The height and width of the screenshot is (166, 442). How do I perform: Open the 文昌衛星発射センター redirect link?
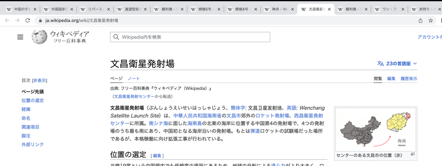[x=134, y=96]
